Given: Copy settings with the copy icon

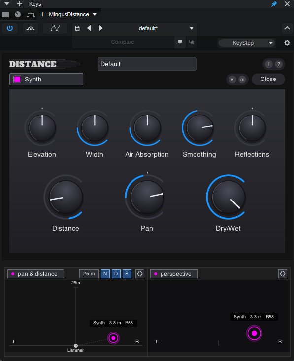Looking at the screenshot, I should [179, 42].
